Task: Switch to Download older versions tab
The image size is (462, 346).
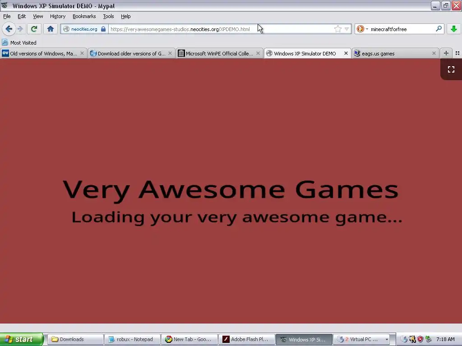Action: click(x=131, y=53)
